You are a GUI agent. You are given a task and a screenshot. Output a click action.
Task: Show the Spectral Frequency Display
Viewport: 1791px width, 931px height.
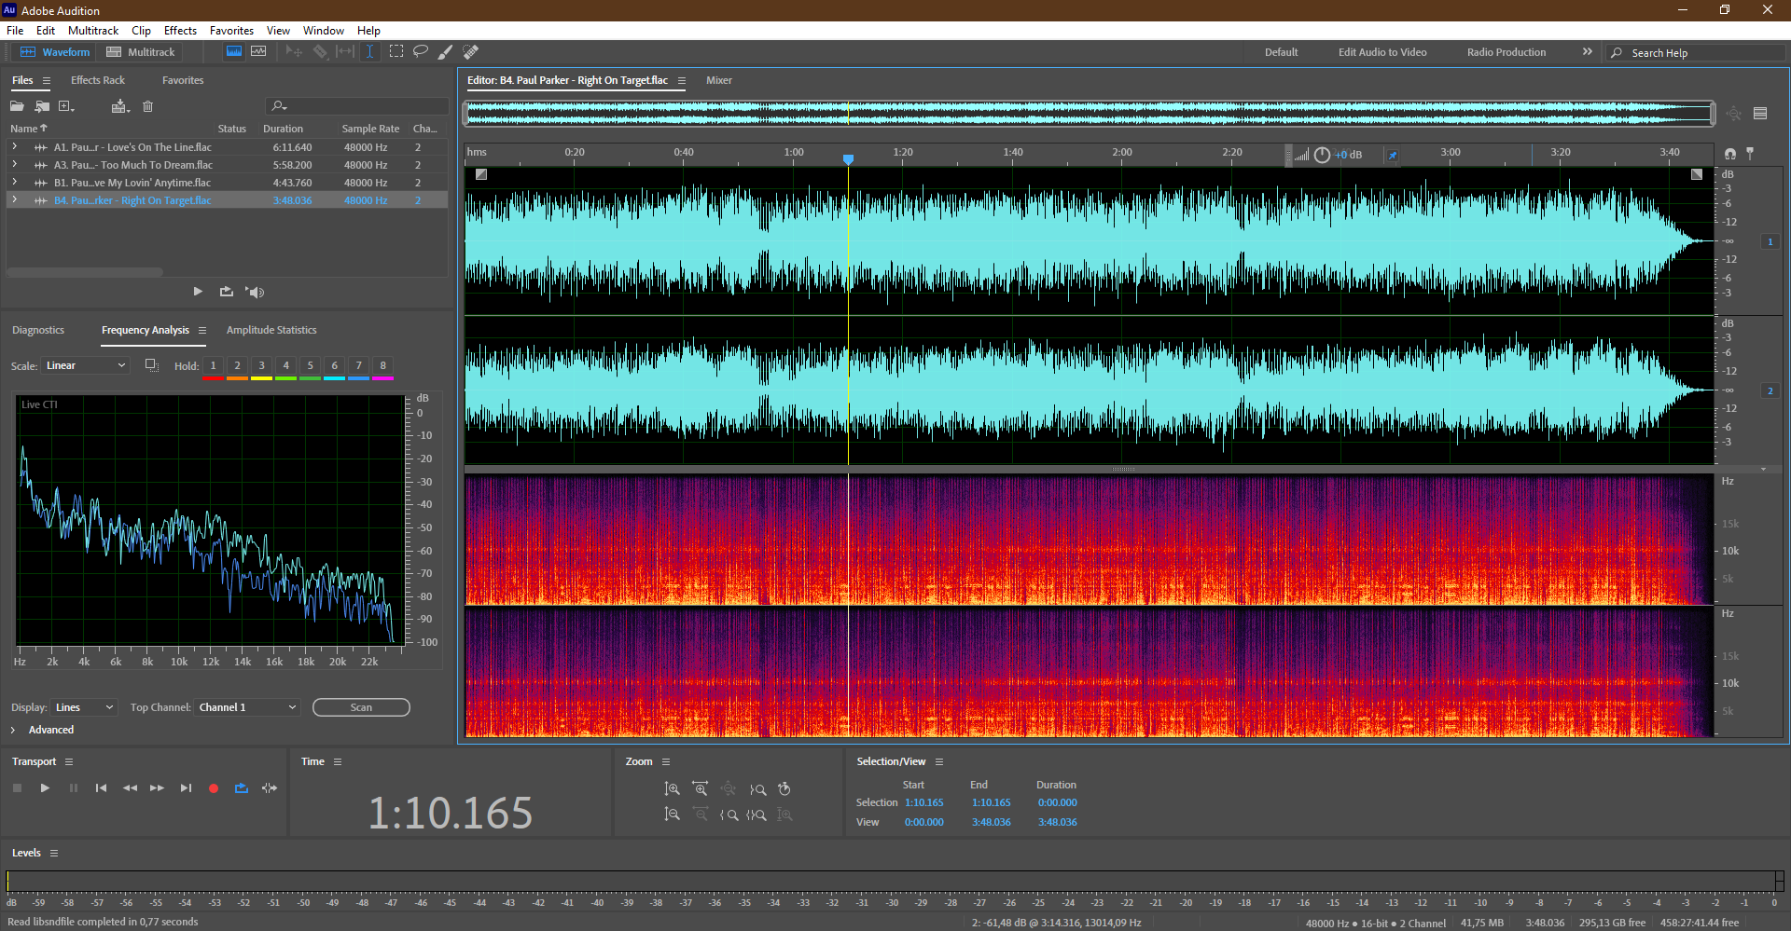[234, 52]
